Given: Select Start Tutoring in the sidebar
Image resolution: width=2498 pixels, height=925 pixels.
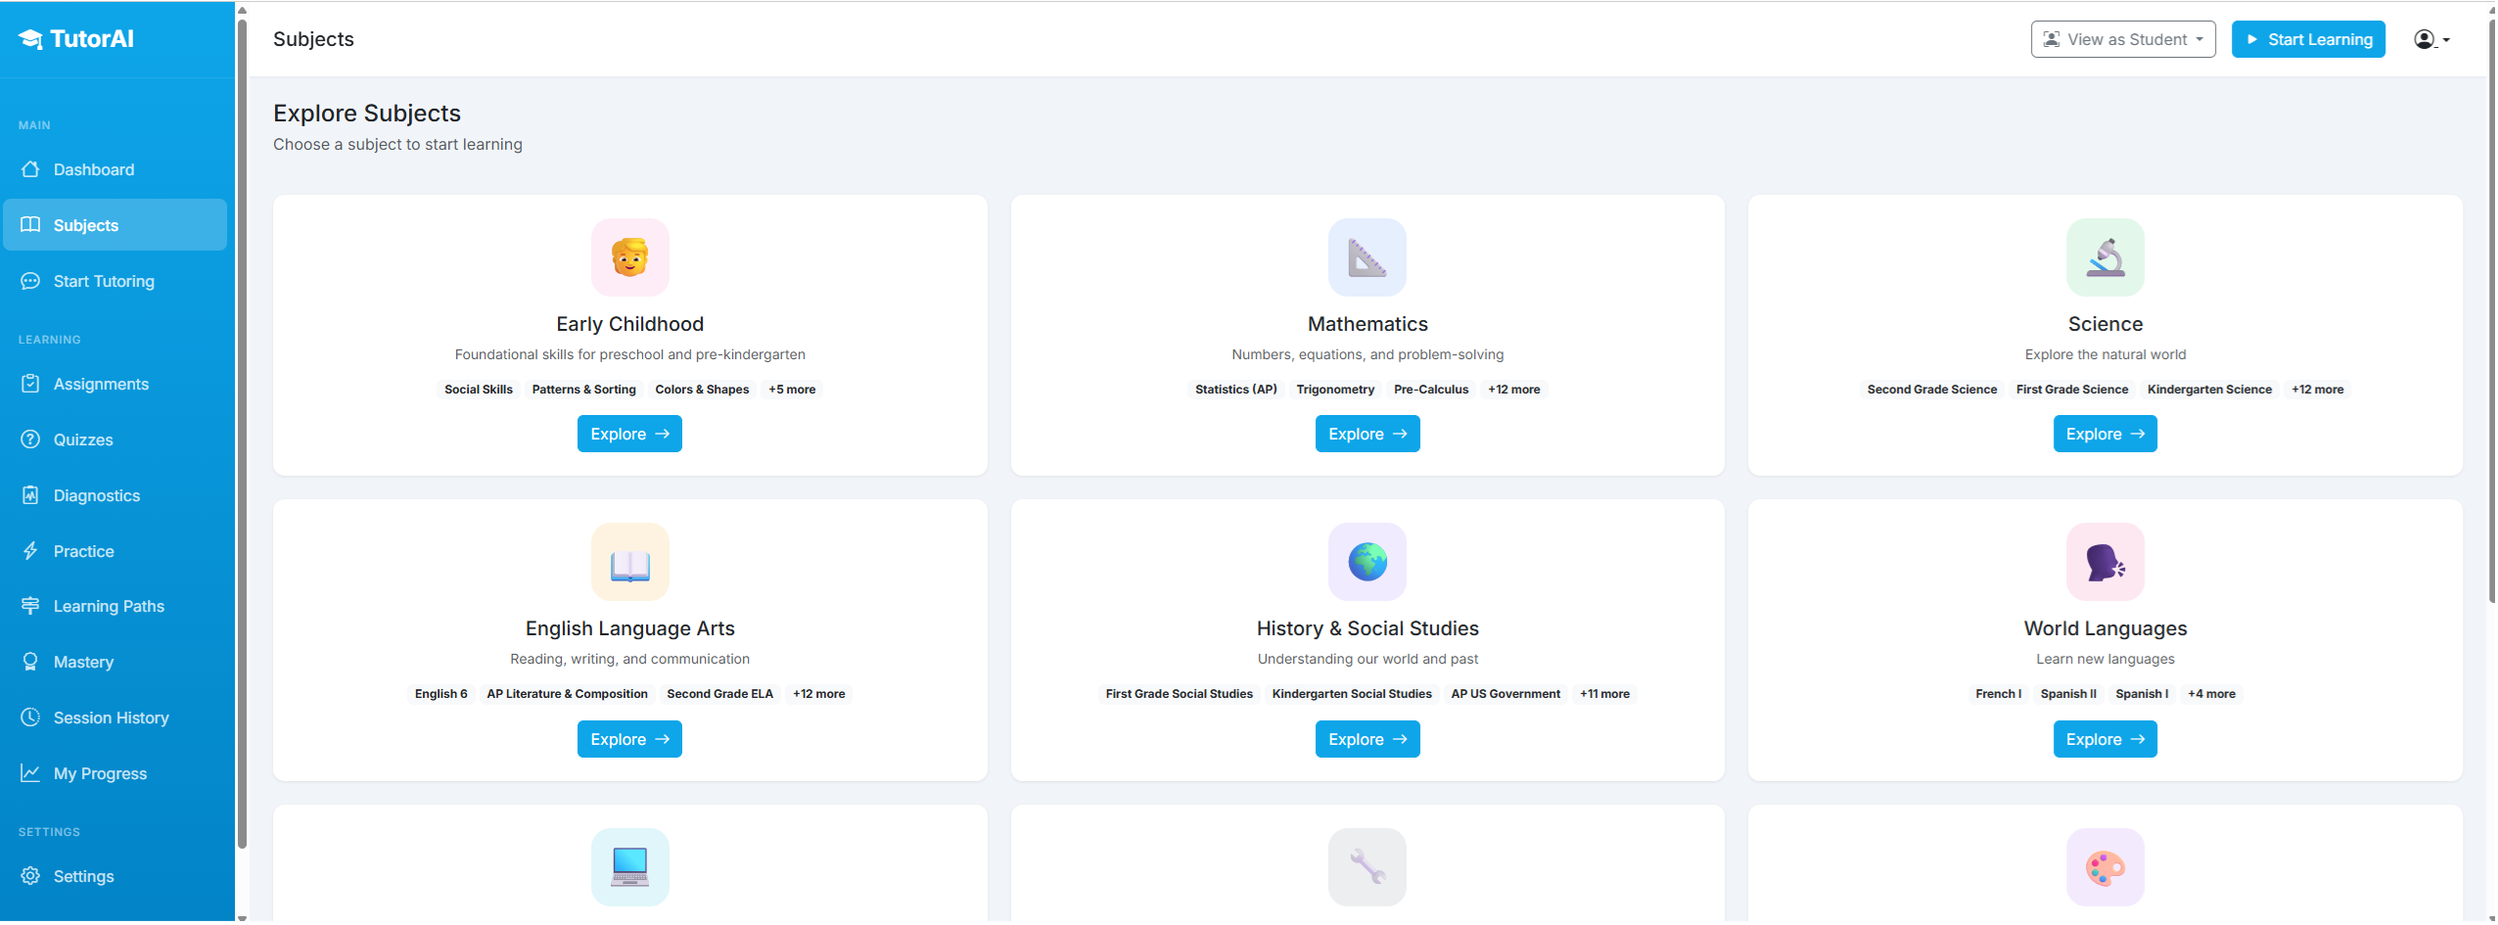Looking at the screenshot, I should pos(104,281).
